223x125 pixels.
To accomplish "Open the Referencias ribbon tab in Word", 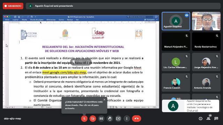I will 51,20.
